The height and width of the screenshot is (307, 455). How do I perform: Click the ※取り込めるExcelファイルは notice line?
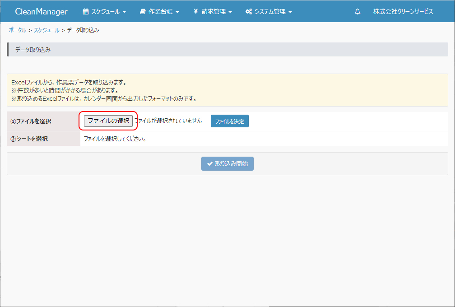pyautogui.click(x=104, y=99)
